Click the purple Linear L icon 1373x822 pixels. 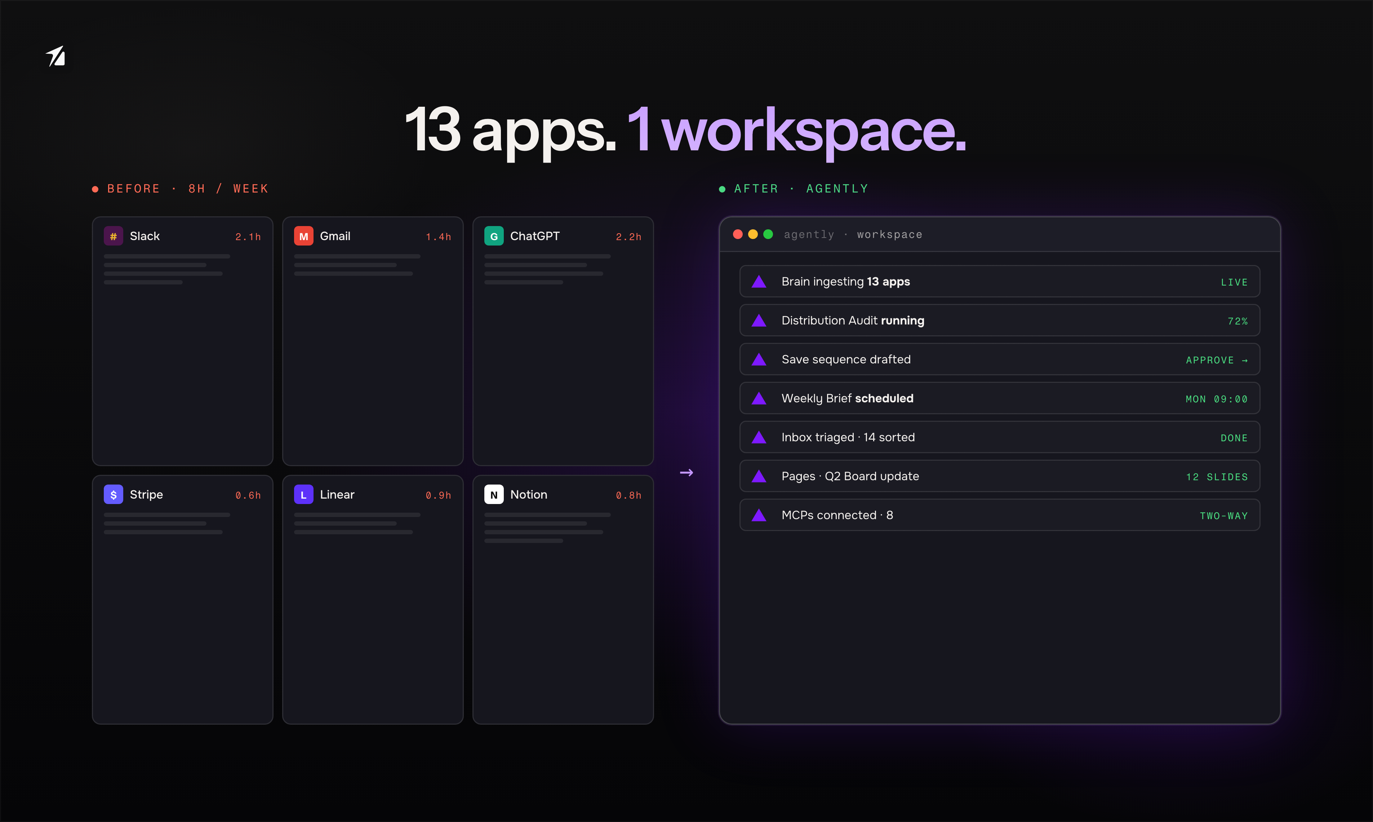[303, 495]
